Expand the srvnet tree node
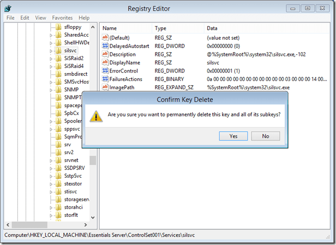The height and width of the screenshot is (245, 336). click(51, 161)
